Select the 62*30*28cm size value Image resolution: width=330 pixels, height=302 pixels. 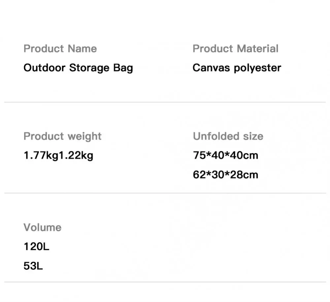click(x=225, y=174)
